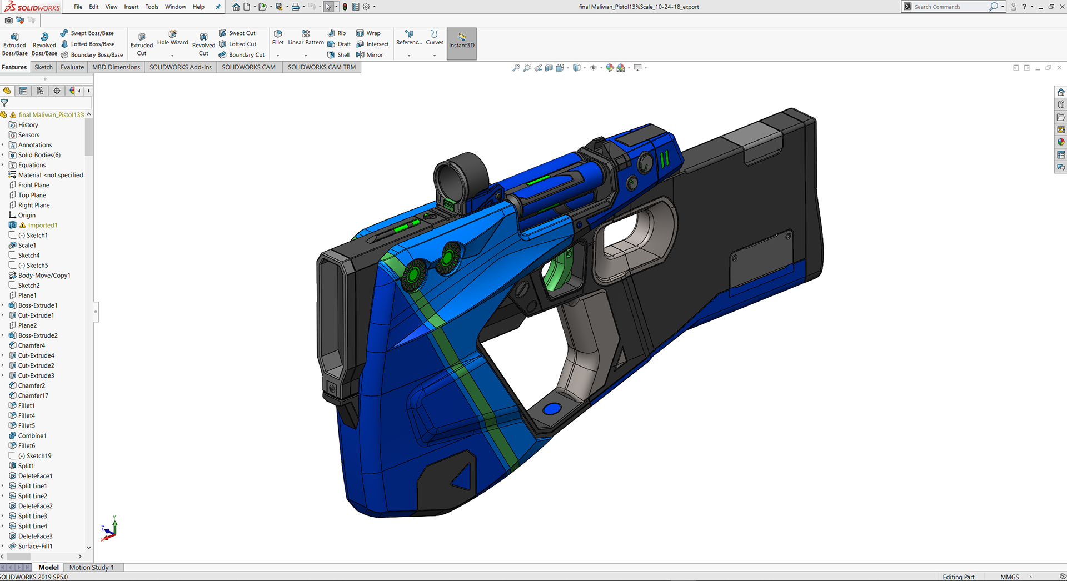Viewport: 1067px width, 581px height.
Task: Apply the Fillet tool
Action: (x=278, y=38)
